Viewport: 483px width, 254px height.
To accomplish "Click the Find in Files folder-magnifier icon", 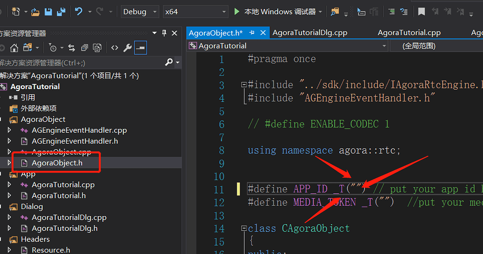I will click(335, 12).
